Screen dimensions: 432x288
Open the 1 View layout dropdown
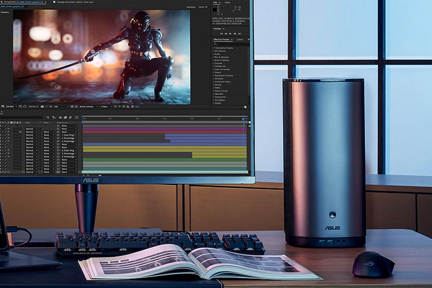tap(105, 107)
